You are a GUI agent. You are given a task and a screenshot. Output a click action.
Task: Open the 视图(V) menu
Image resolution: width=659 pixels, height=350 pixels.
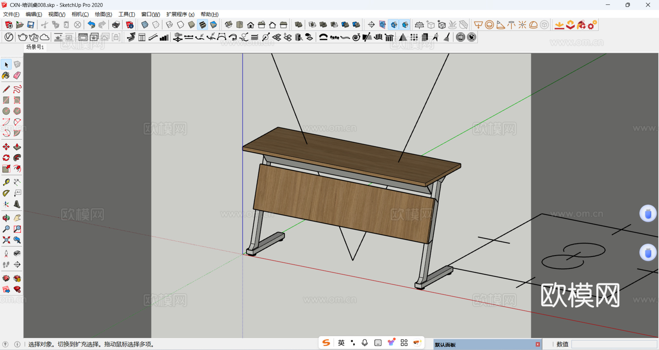(57, 14)
